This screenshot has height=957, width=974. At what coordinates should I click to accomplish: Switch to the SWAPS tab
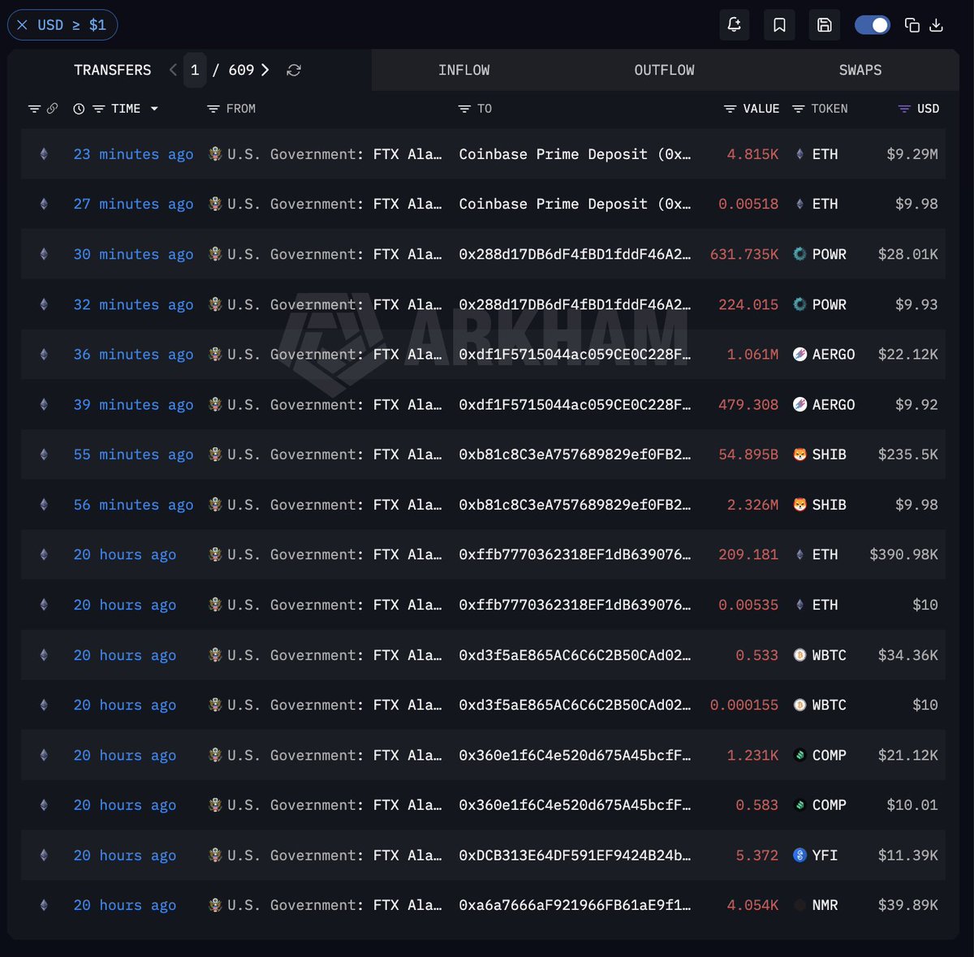coord(860,70)
